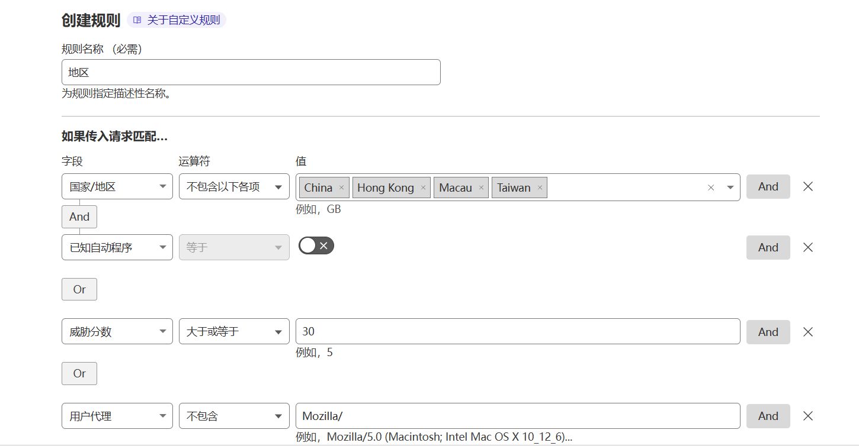Remove Macau tag from values
The width and height of the screenshot is (859, 446).
pos(481,188)
